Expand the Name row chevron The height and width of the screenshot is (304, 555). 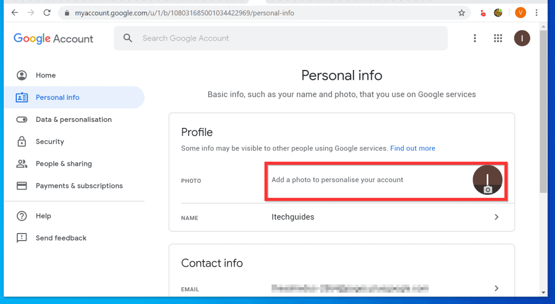click(496, 217)
